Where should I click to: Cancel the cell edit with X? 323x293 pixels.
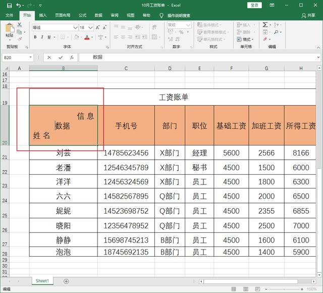[x=49, y=58]
